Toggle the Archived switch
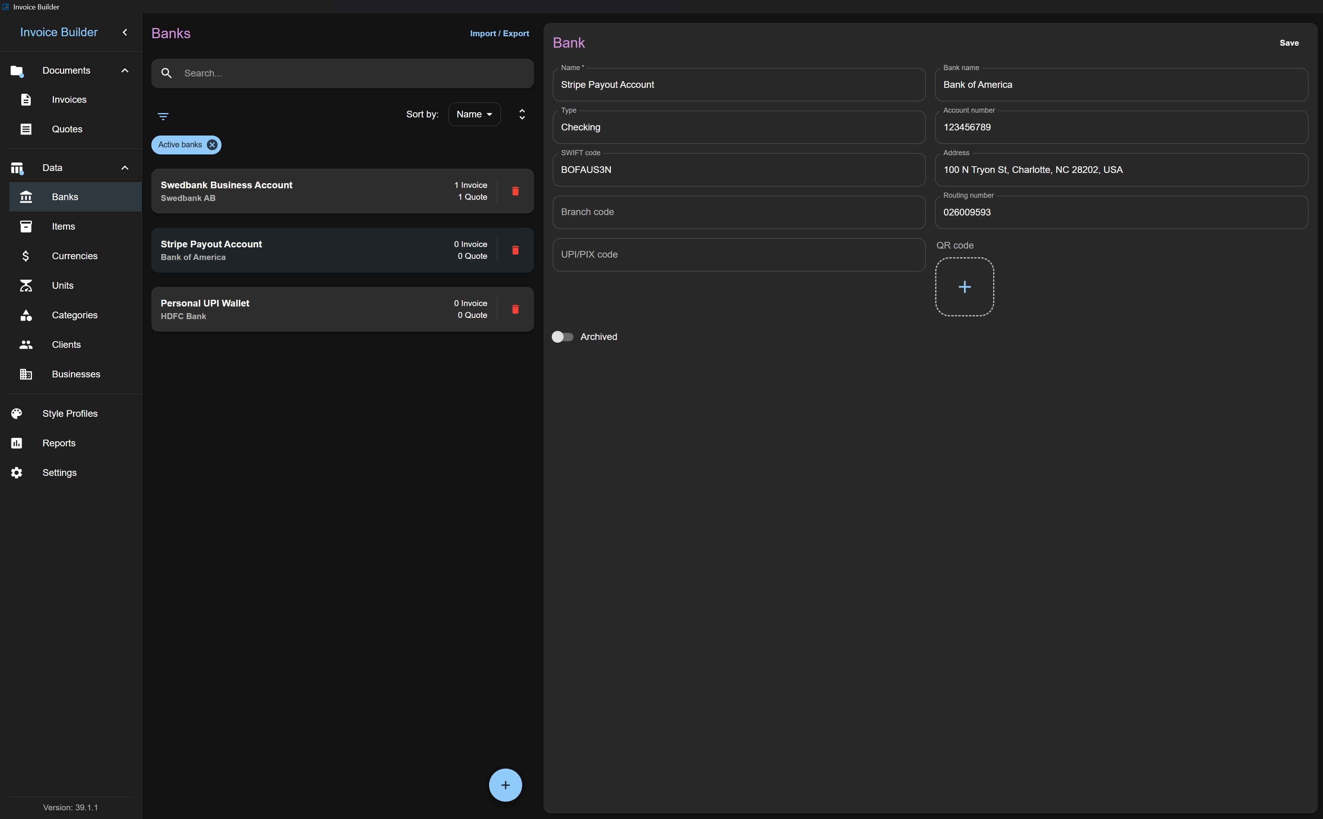Viewport: 1323px width, 819px height. coord(562,337)
